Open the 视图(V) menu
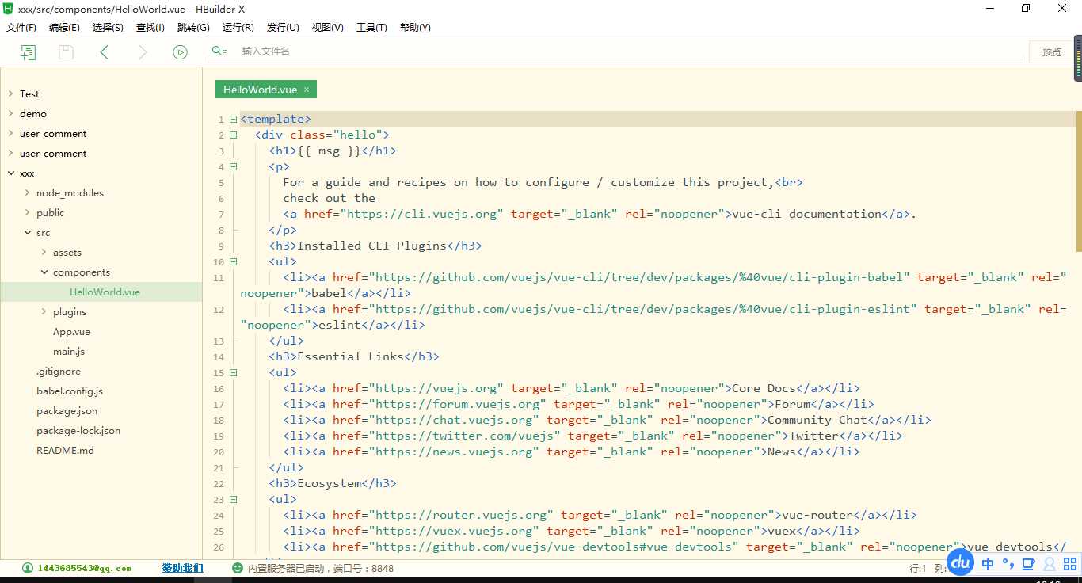This screenshot has width=1082, height=583. point(328,28)
